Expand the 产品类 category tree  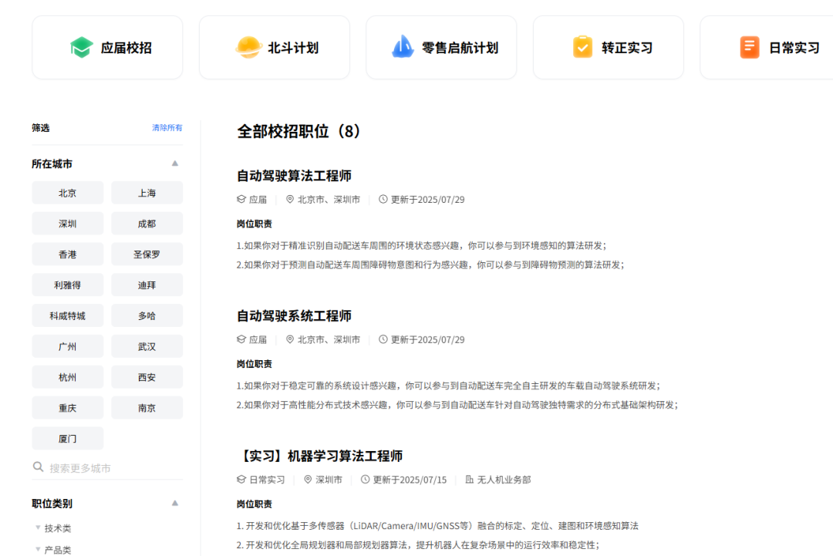(38, 550)
